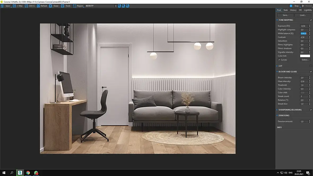Viewport: 313px width, 176px height.
Task: Click the Save disk icon in toolbar
Action: tap(2, 6)
